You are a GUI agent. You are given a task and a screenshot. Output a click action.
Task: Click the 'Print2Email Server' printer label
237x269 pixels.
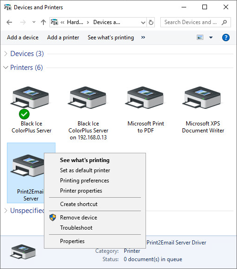pos(30,195)
